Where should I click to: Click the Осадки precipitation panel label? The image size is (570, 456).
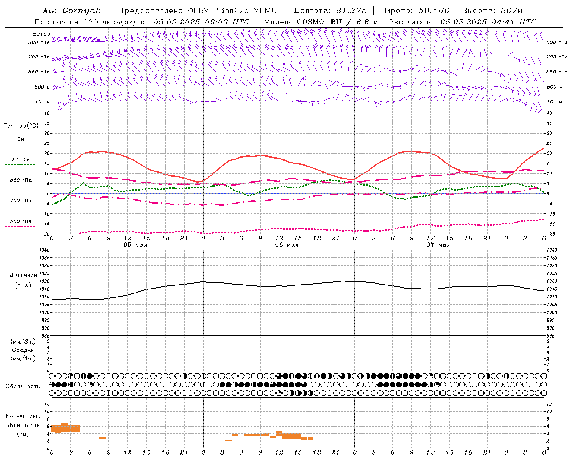point(23,350)
